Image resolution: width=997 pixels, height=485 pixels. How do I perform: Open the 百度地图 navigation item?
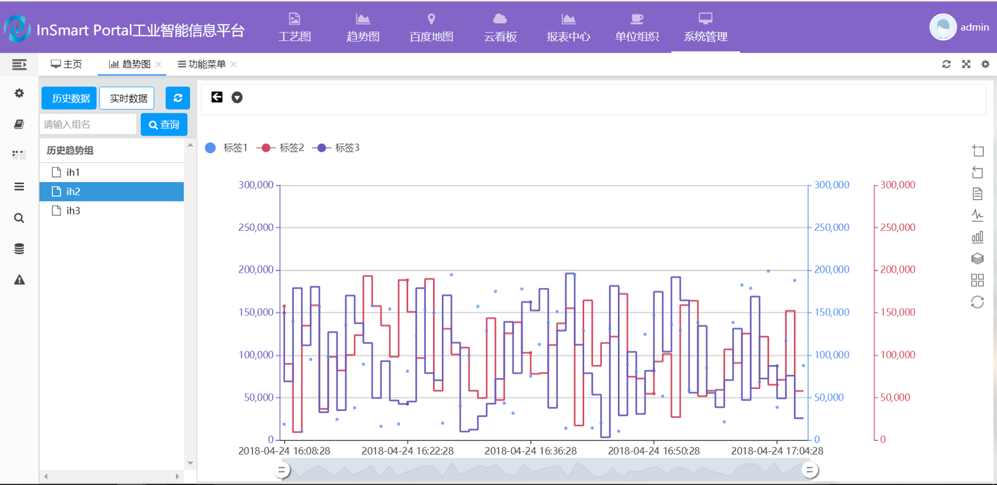tap(431, 27)
